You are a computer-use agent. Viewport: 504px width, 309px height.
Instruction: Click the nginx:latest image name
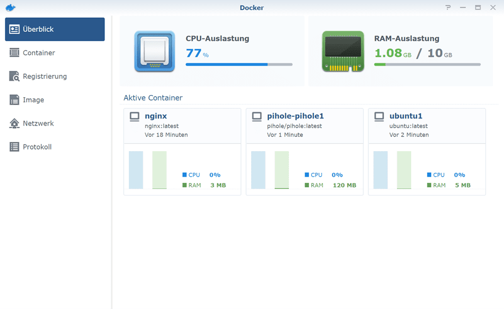(162, 126)
